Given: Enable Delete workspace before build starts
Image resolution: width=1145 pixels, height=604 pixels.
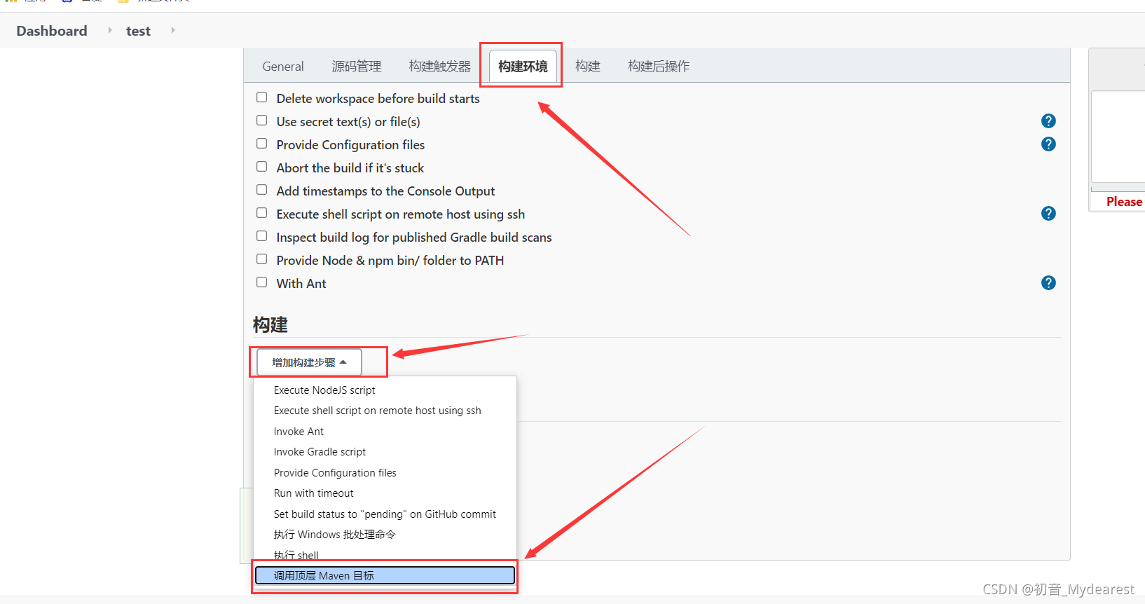Looking at the screenshot, I should coord(262,97).
